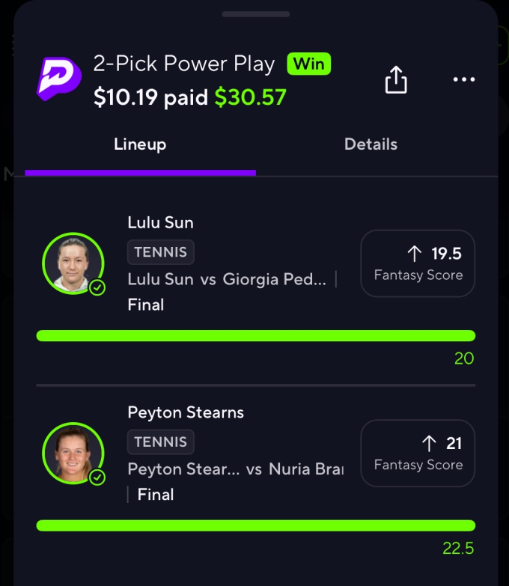Tap the TENNIS tag under Lulu Sun

pyautogui.click(x=161, y=253)
